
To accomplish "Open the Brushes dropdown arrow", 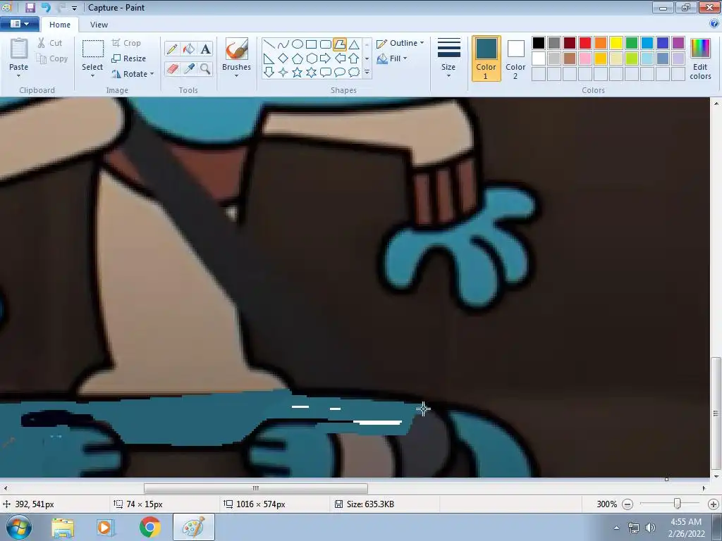I will pos(236,75).
